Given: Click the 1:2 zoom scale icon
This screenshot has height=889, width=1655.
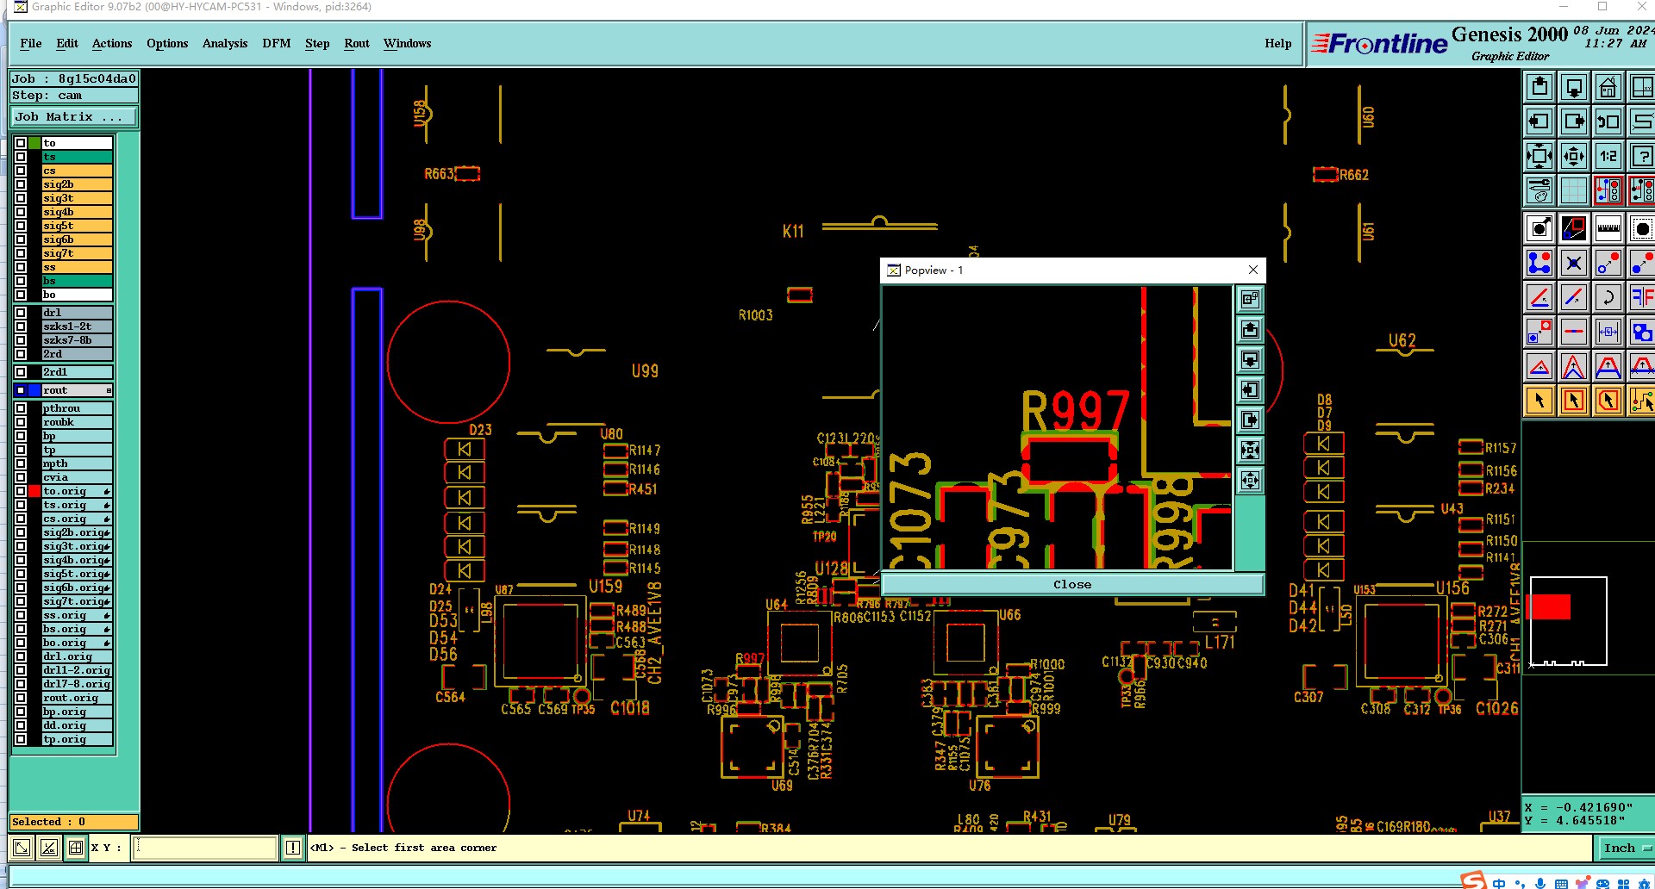Looking at the screenshot, I should click(x=1608, y=156).
